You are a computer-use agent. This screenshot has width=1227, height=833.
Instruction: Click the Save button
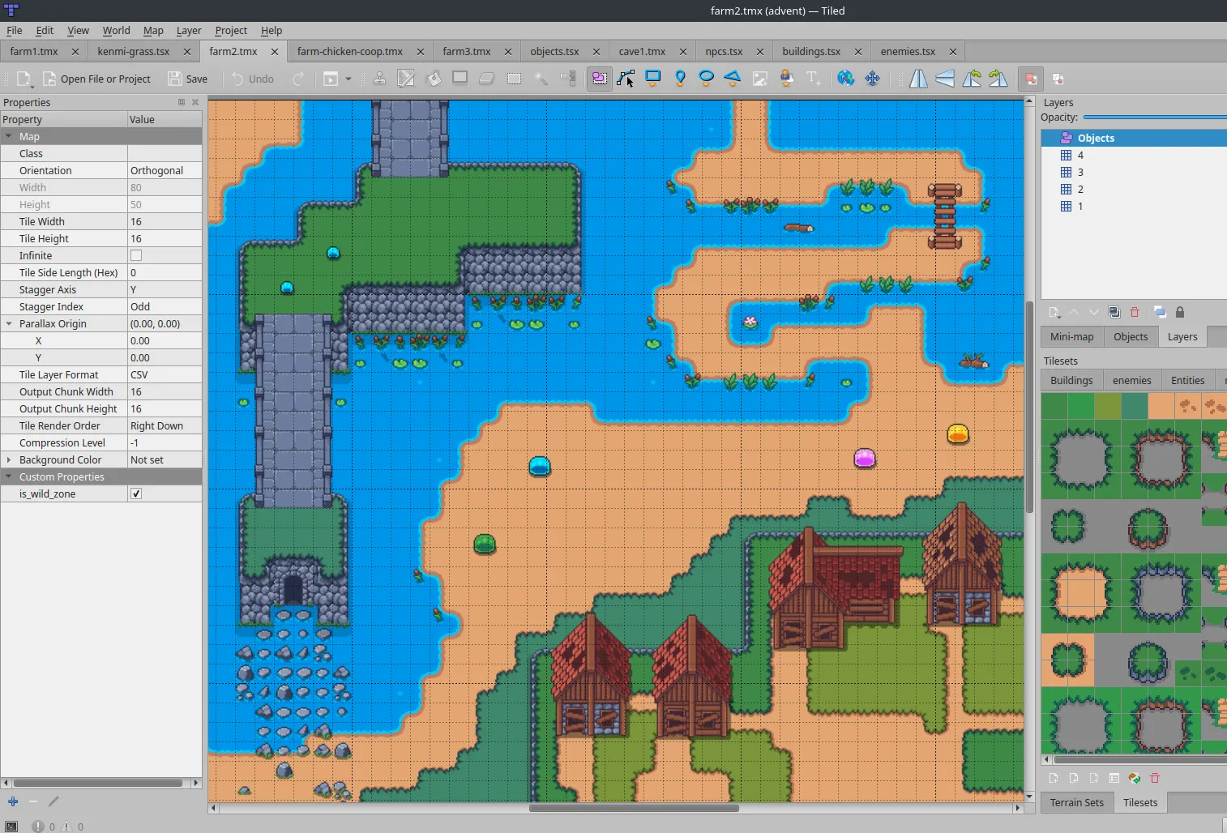(188, 79)
